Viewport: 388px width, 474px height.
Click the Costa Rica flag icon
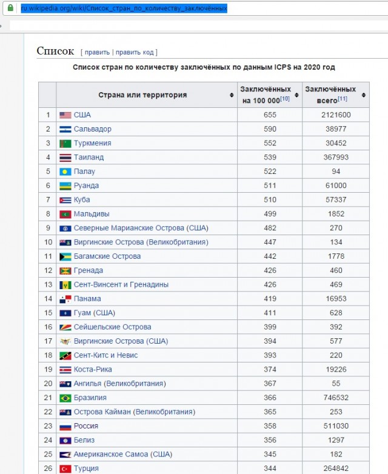(x=65, y=370)
